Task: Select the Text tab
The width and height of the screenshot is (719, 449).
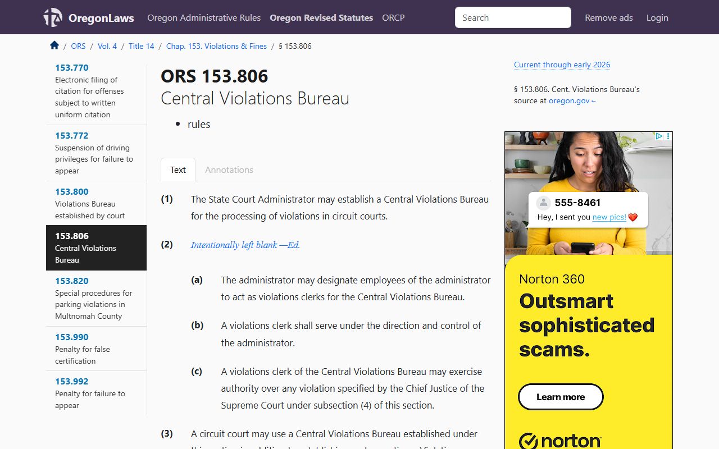Action: click(x=178, y=169)
